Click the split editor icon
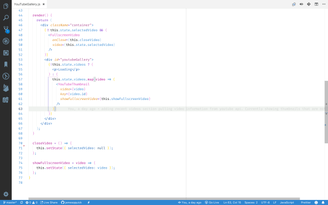This screenshot has height=205, width=328. [x=316, y=4]
